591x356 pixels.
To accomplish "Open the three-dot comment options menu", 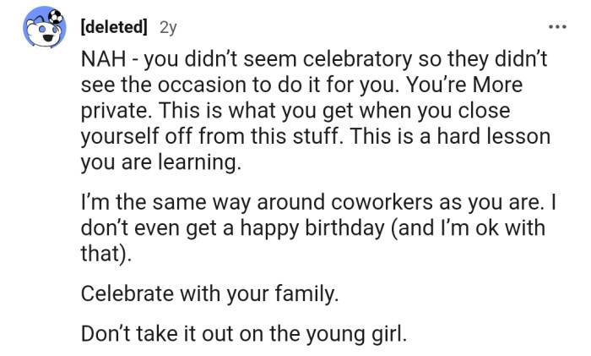I will click(x=556, y=28).
